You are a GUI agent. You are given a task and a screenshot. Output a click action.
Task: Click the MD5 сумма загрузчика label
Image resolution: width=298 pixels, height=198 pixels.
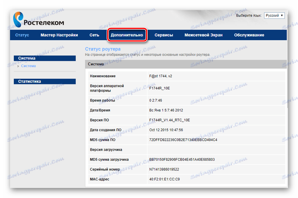(109, 160)
